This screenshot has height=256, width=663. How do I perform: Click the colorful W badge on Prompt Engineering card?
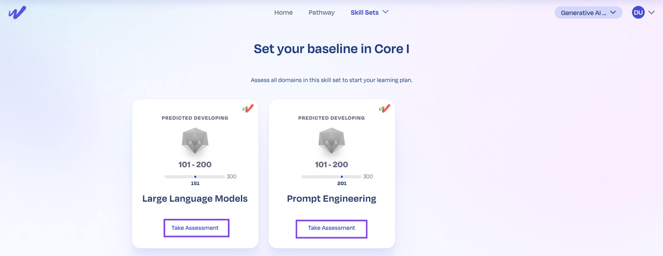[x=384, y=108]
